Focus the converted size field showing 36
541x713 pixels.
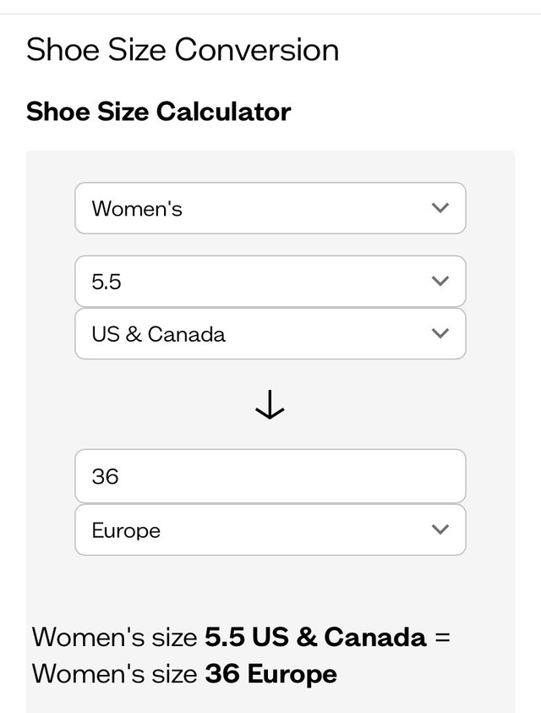(270, 476)
